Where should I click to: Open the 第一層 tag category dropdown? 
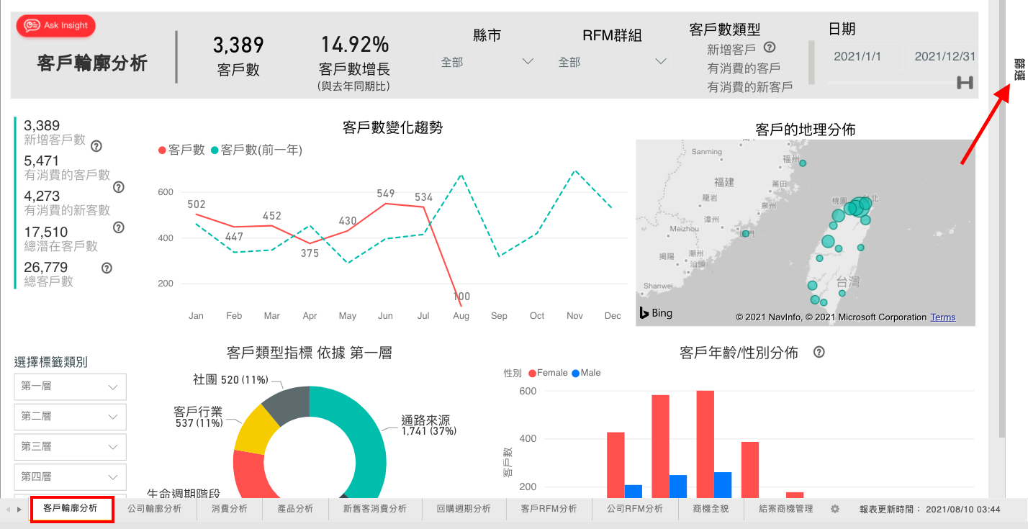click(70, 387)
